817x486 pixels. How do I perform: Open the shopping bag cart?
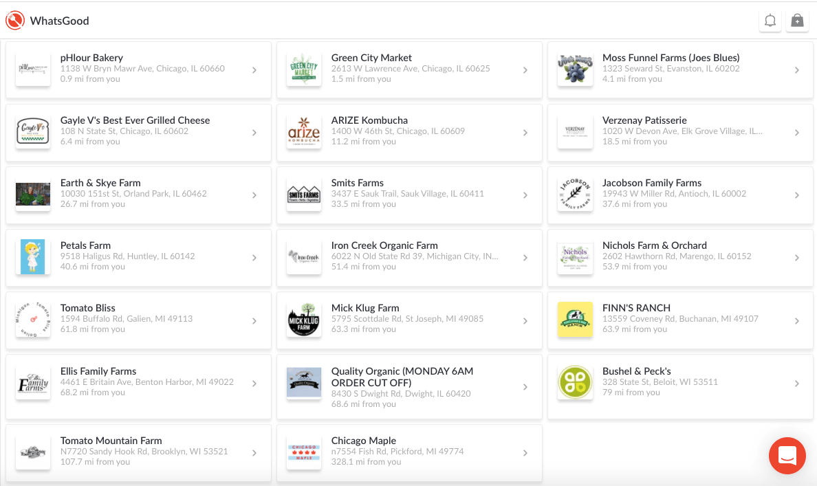797,21
